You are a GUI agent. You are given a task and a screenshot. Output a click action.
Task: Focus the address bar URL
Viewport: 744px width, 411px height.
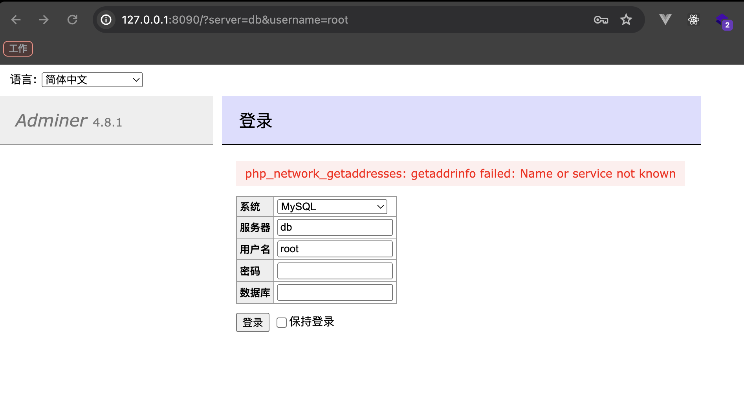[235, 20]
